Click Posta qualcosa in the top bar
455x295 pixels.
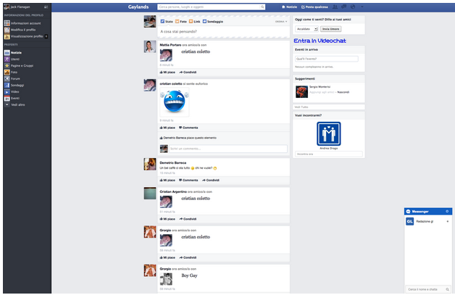click(x=314, y=7)
